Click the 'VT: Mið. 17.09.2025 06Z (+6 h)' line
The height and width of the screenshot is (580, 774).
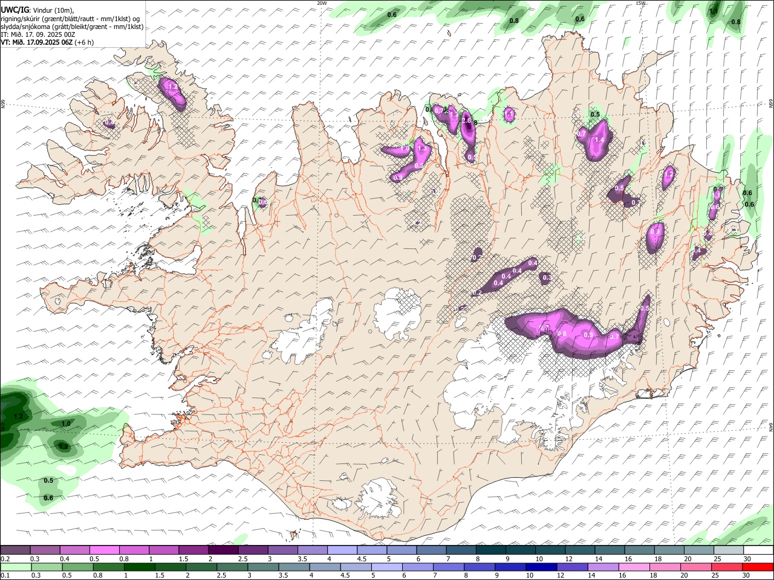(47, 42)
